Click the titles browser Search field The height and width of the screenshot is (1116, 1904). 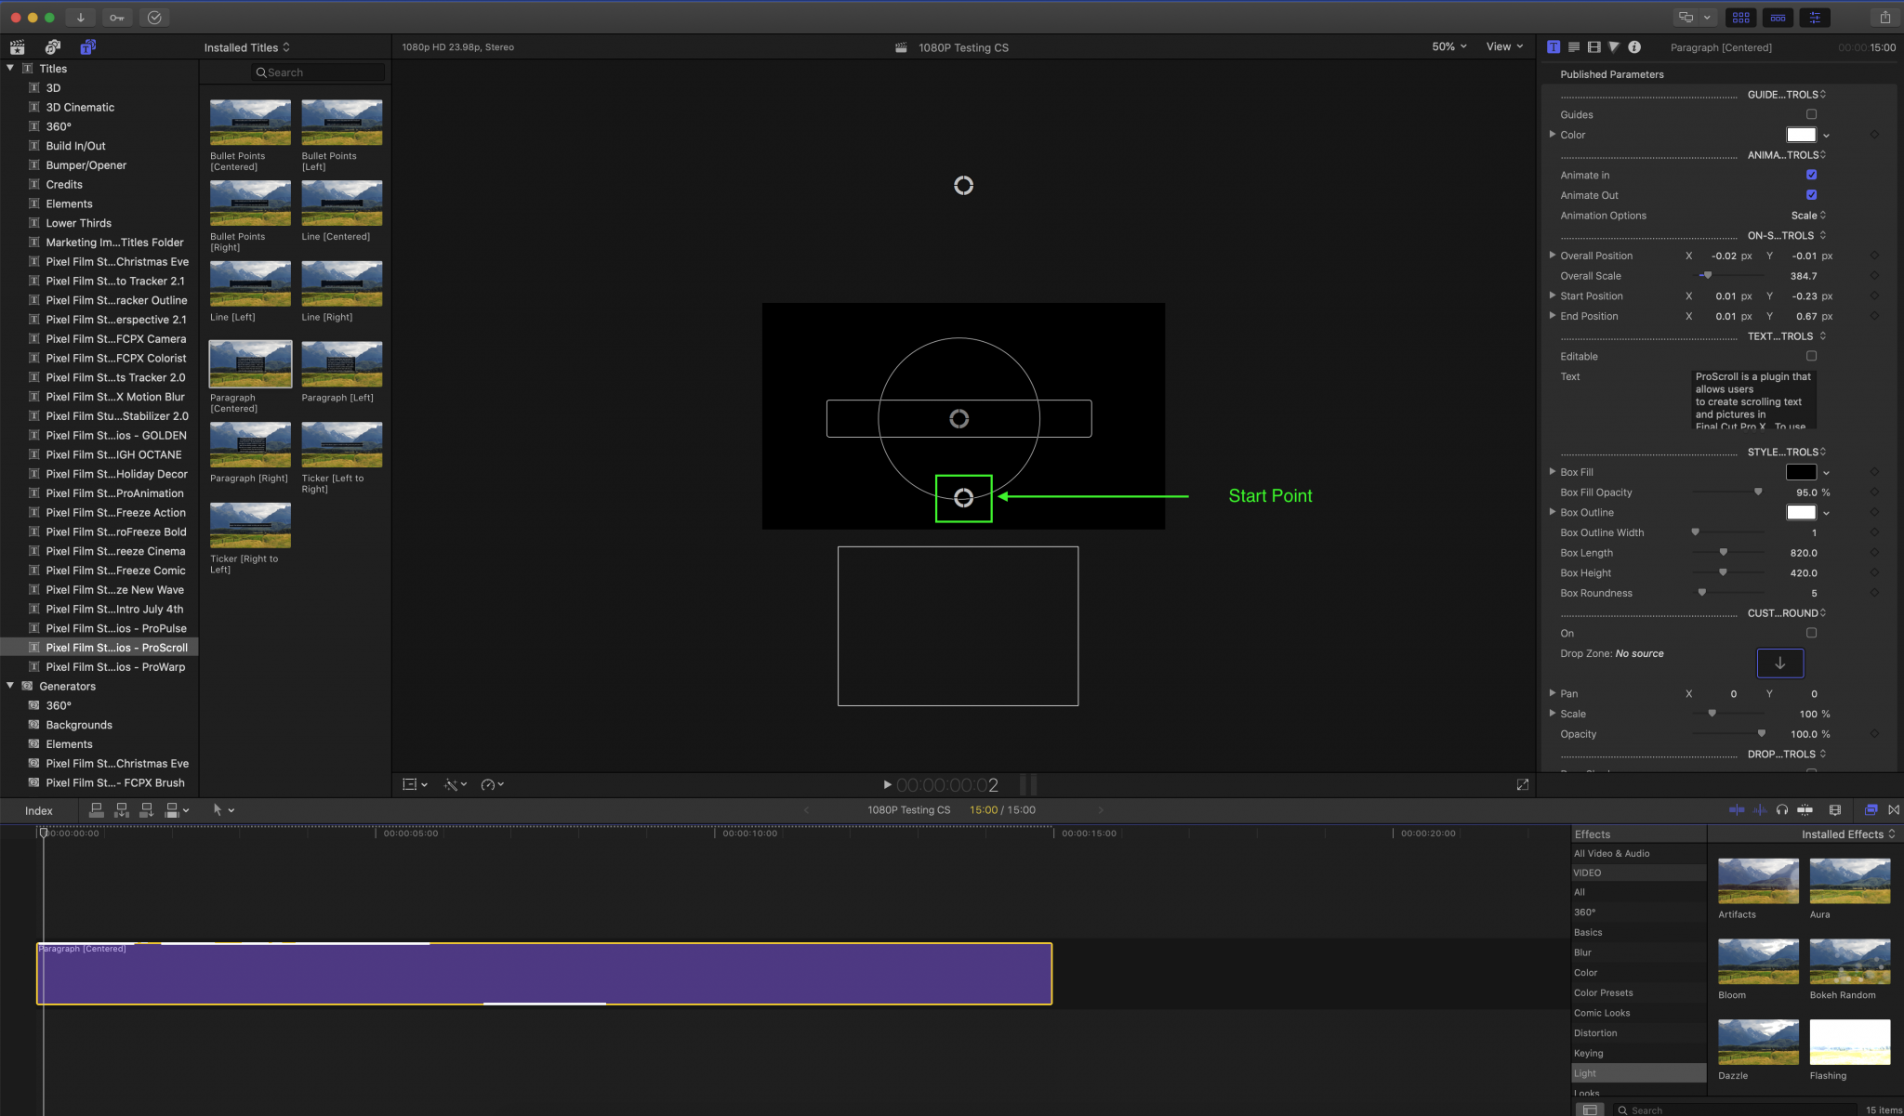(x=318, y=72)
